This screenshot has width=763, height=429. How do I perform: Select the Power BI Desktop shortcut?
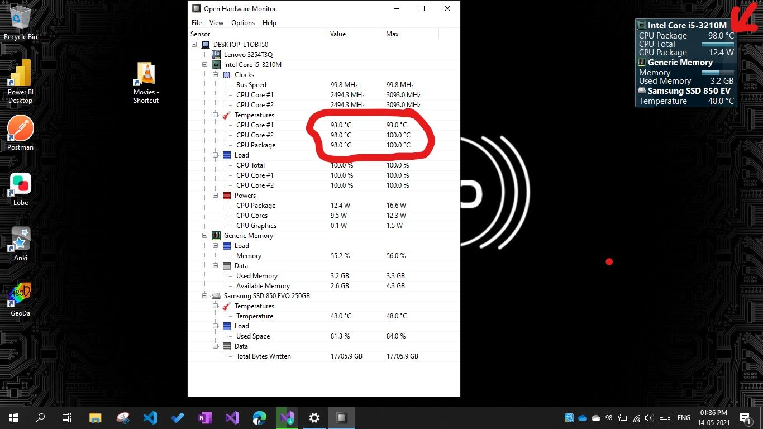[21, 82]
